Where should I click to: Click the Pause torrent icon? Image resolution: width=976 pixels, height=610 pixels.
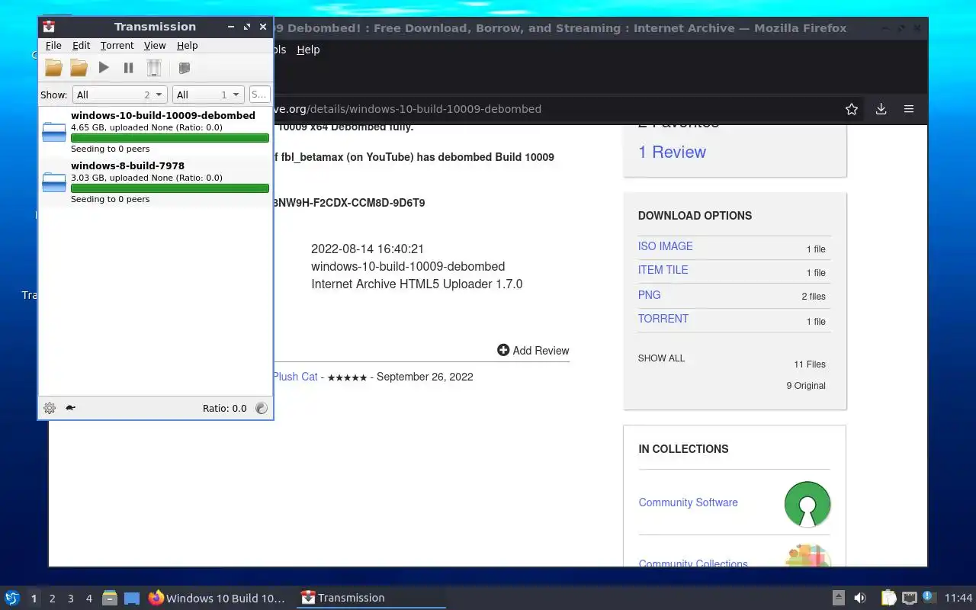(x=129, y=68)
